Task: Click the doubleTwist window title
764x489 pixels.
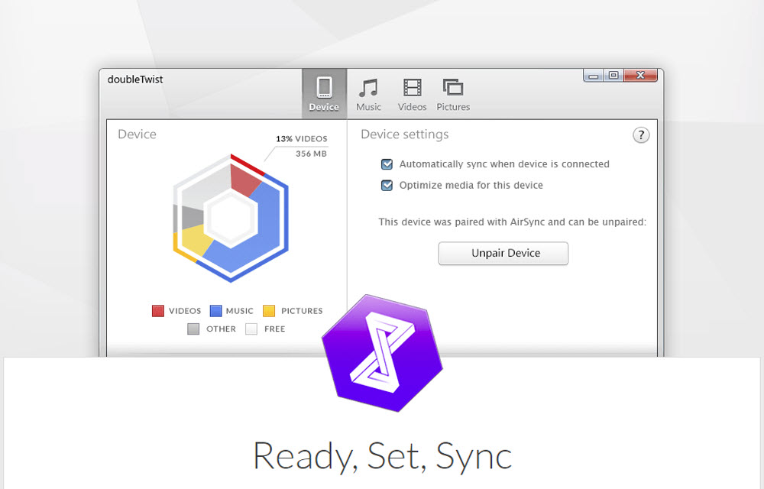Action: [135, 79]
